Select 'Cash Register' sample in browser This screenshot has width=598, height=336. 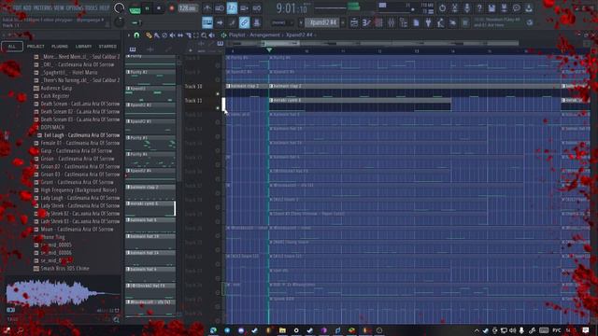click(x=55, y=96)
